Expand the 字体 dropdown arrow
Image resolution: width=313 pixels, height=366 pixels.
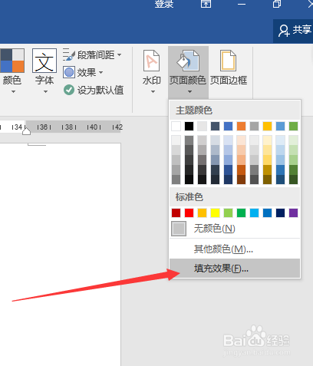point(45,91)
